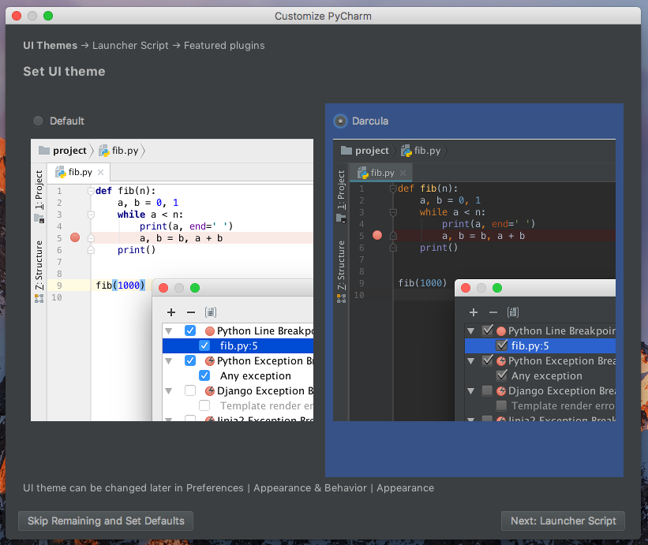Click the plus add icon in Default preview
This screenshot has width=648, height=545.
coord(171,312)
